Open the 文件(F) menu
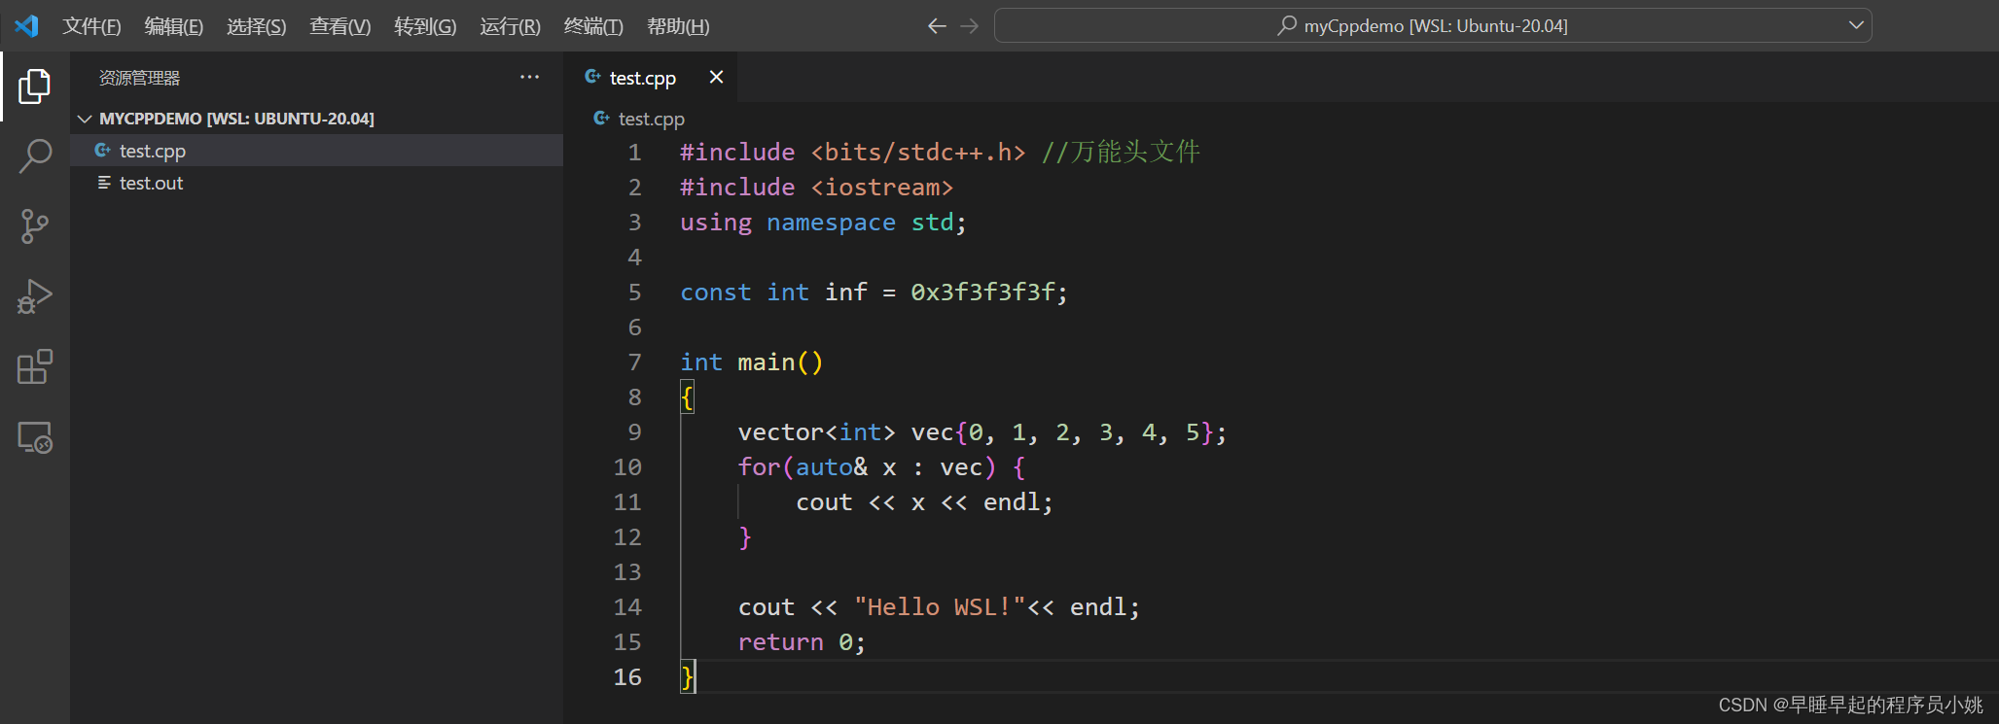 [91, 26]
